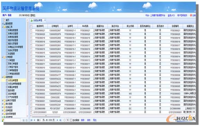Screen dimensions: 199x126
Task: Click the 登录LFCS link
Action: pyautogui.click(x=171, y=15)
